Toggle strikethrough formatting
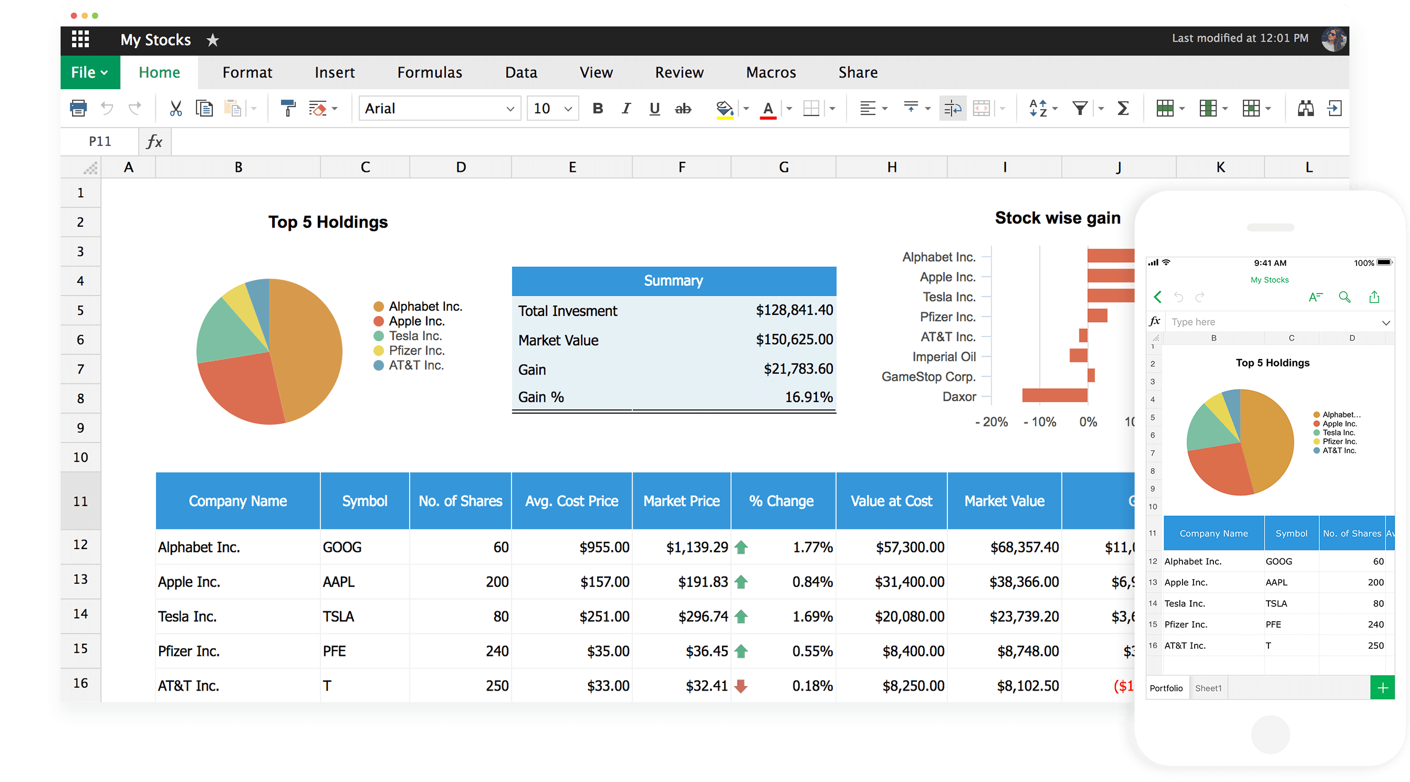The width and height of the screenshot is (1410, 782). [683, 108]
